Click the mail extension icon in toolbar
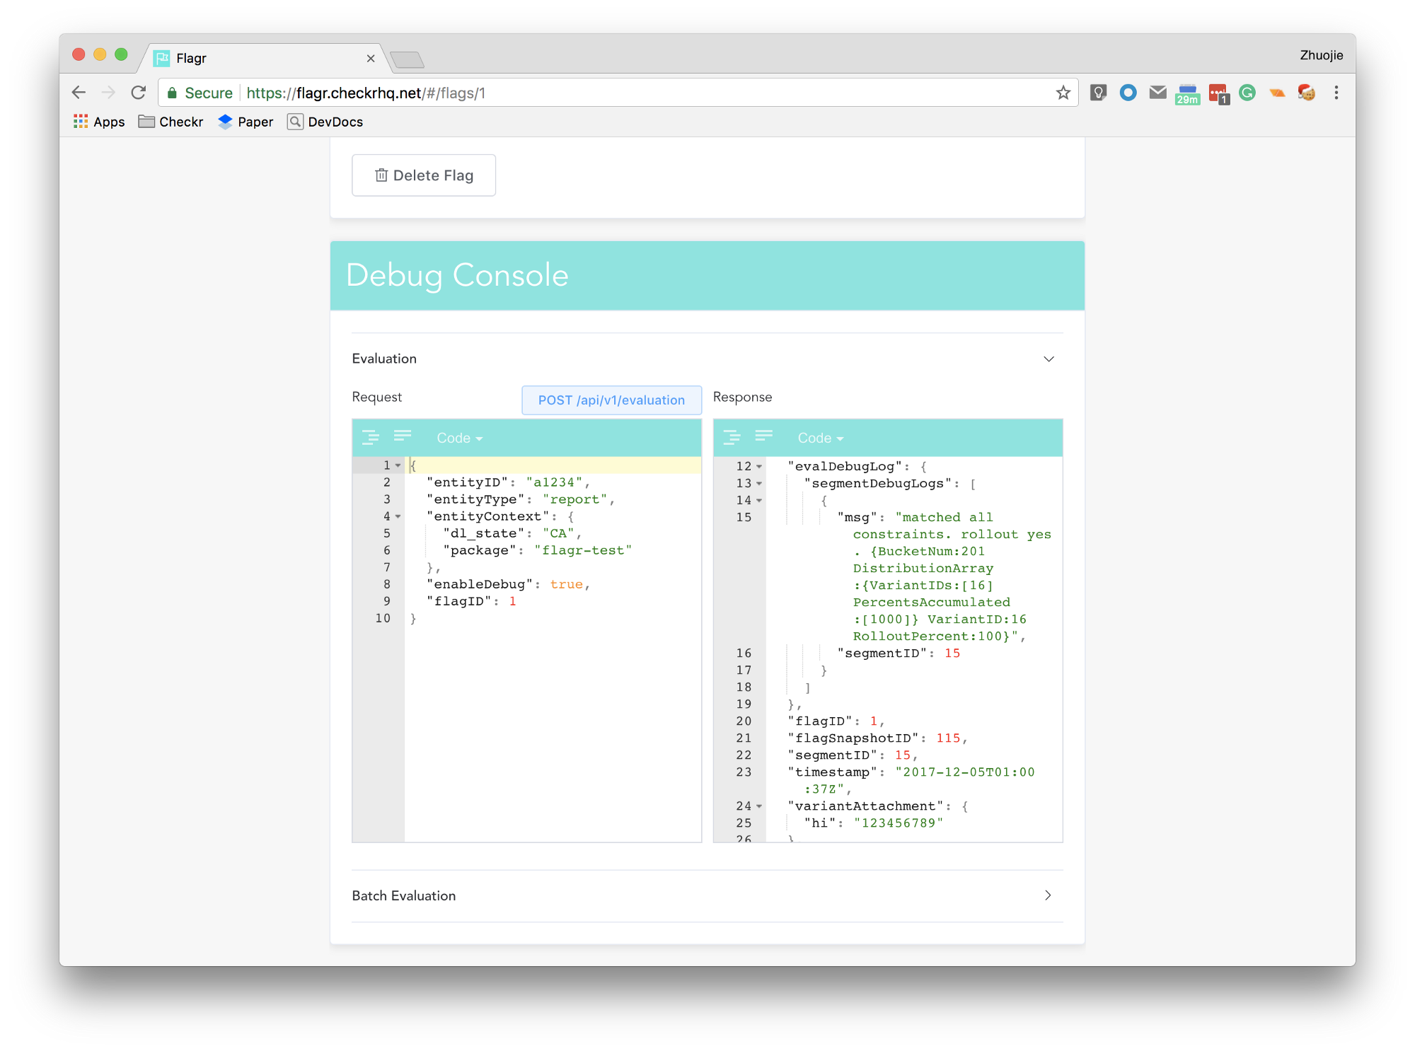This screenshot has height=1051, width=1415. point(1157,93)
